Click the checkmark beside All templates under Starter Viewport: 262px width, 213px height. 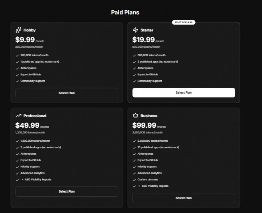134,68
